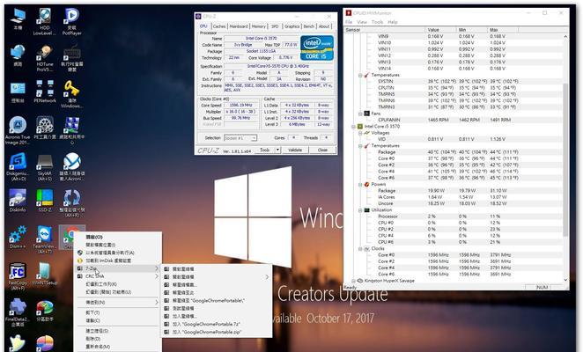Open the WinNTSetup desktop shortcut

click(x=45, y=274)
